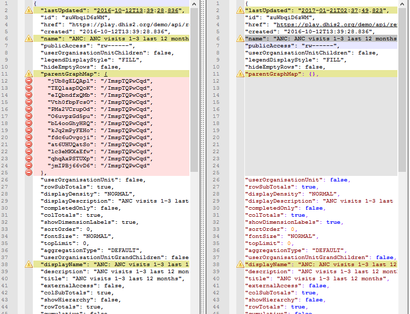Image resolution: width=410 pixels, height=314 pixels.
Task: Click right pane warning icon beside lastUpdated
Action: (239, 11)
